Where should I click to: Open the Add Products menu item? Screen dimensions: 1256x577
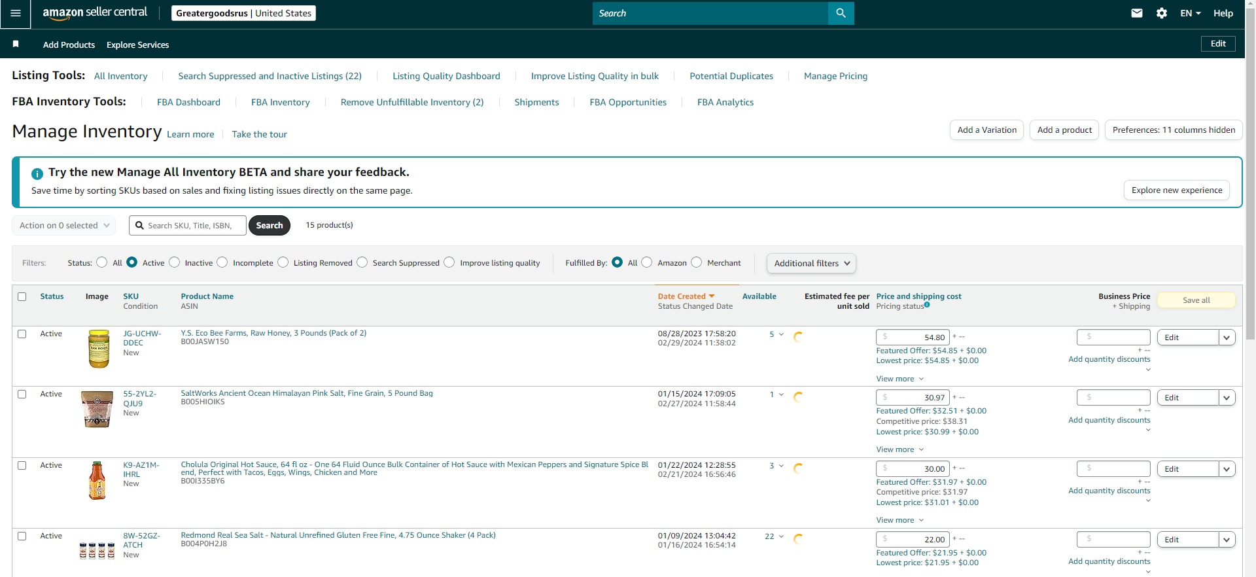click(69, 44)
